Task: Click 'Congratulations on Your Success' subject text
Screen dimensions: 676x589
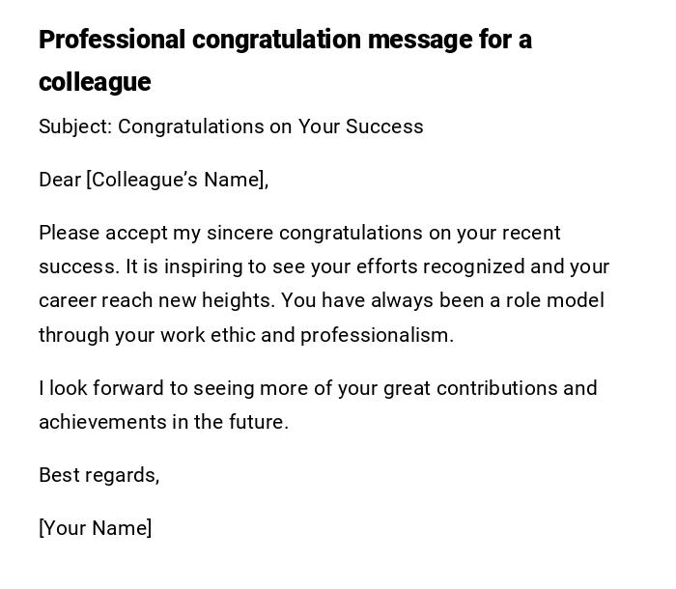Action: 270,126
